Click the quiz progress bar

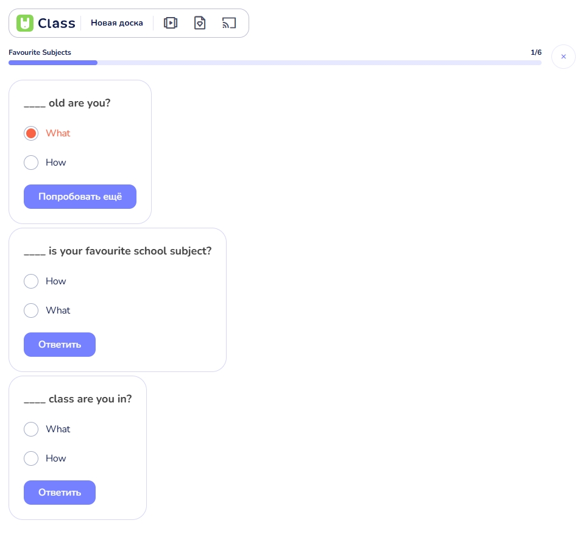tap(274, 63)
